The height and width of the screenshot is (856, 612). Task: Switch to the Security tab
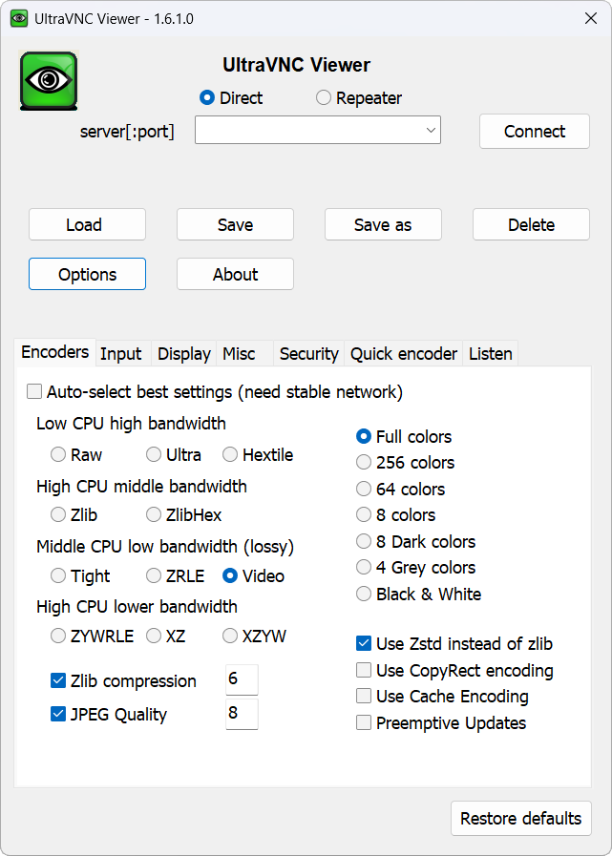coord(308,354)
